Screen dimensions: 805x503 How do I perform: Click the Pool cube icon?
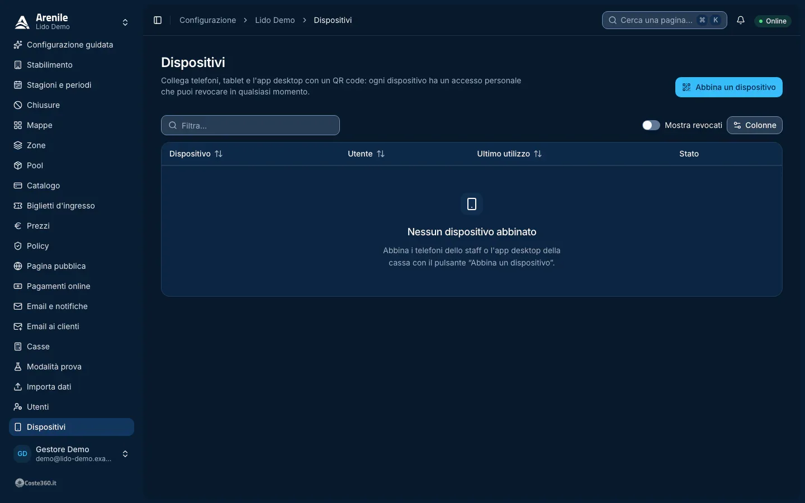click(18, 165)
